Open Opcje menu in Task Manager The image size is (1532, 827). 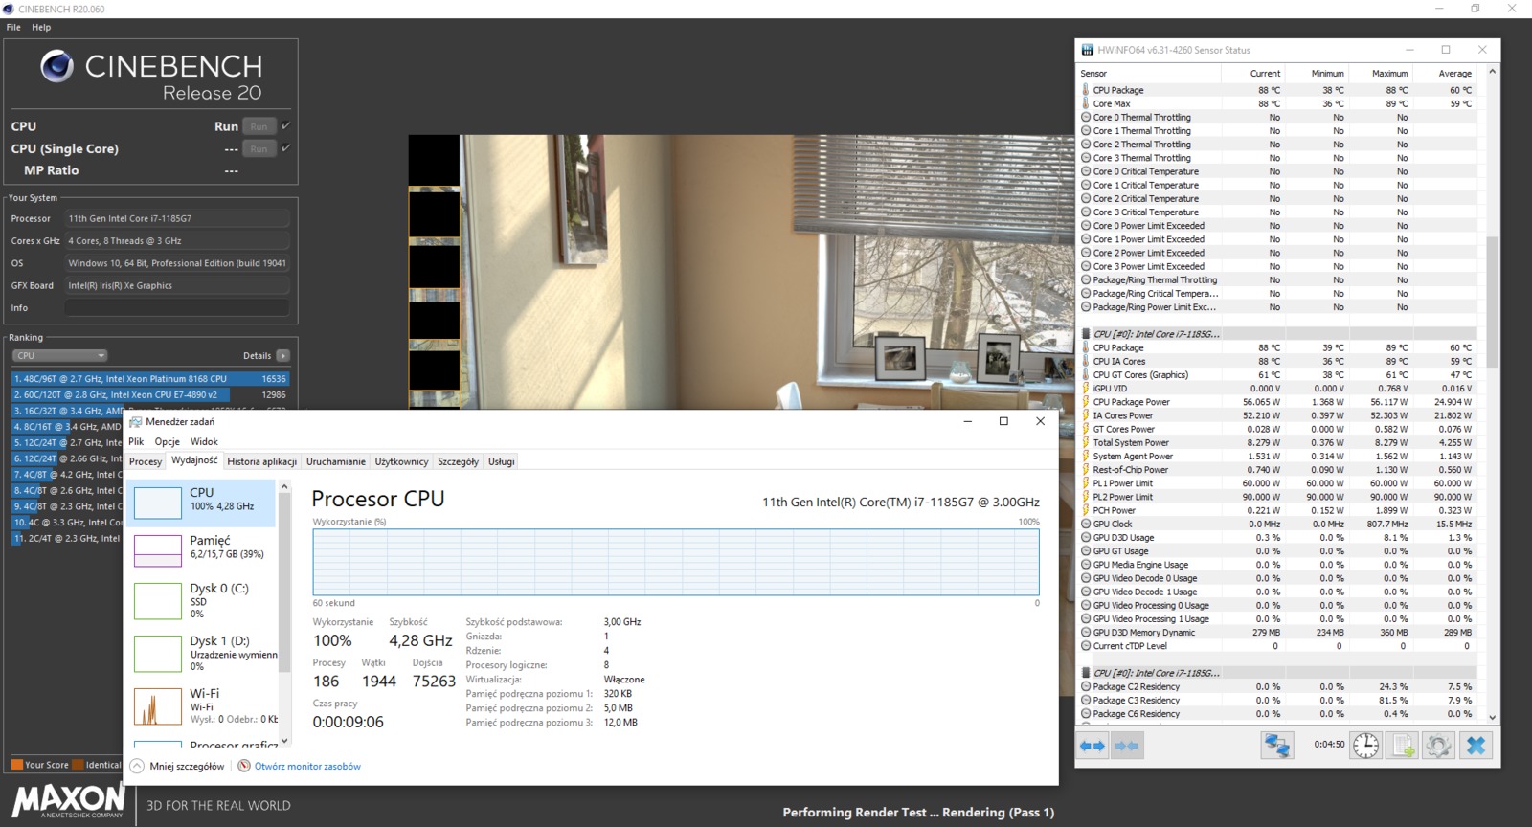168,441
